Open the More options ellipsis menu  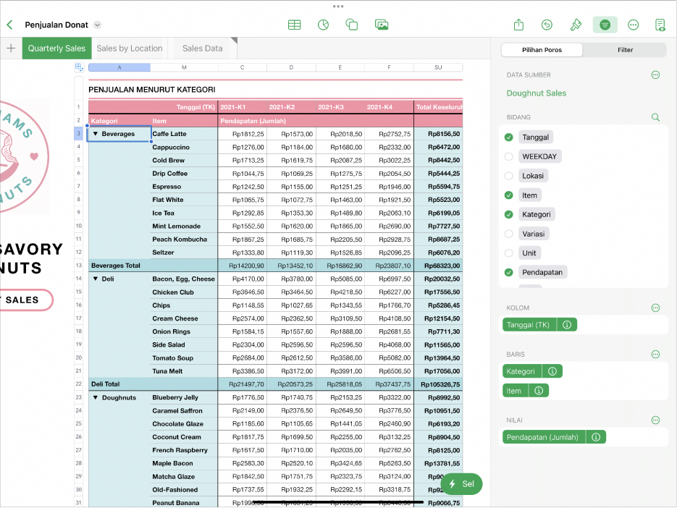(633, 25)
